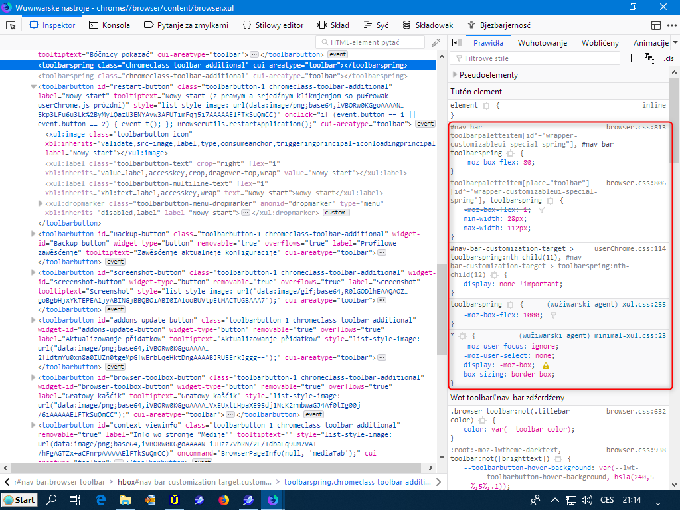Expand the Backup-button toolbarbutton node
The height and width of the screenshot is (510, 680).
[x=34, y=234]
